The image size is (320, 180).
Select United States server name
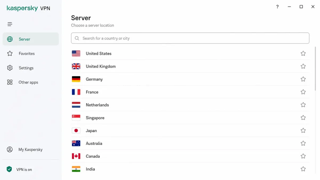(99, 54)
